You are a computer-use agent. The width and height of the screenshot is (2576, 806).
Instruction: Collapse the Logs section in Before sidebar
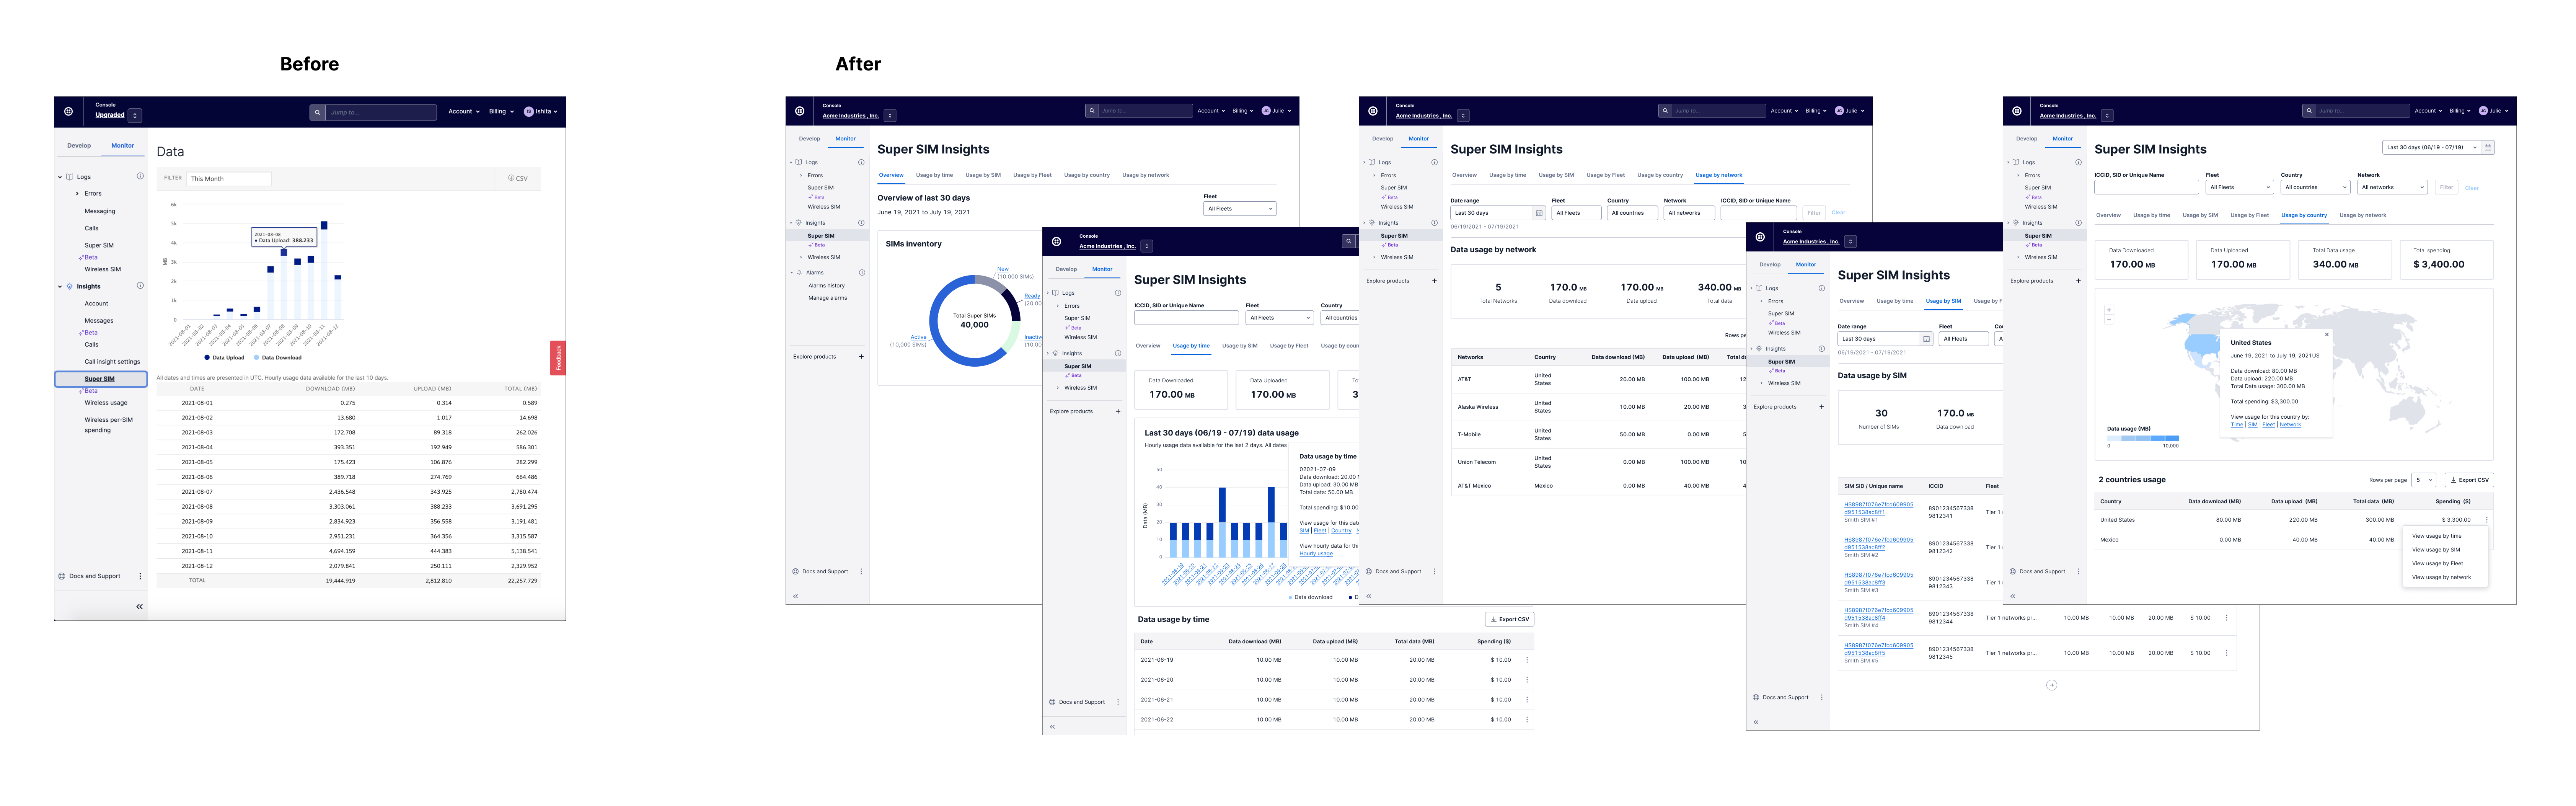[x=60, y=177]
